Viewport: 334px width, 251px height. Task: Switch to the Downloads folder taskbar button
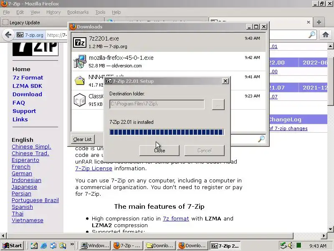coord(159,246)
